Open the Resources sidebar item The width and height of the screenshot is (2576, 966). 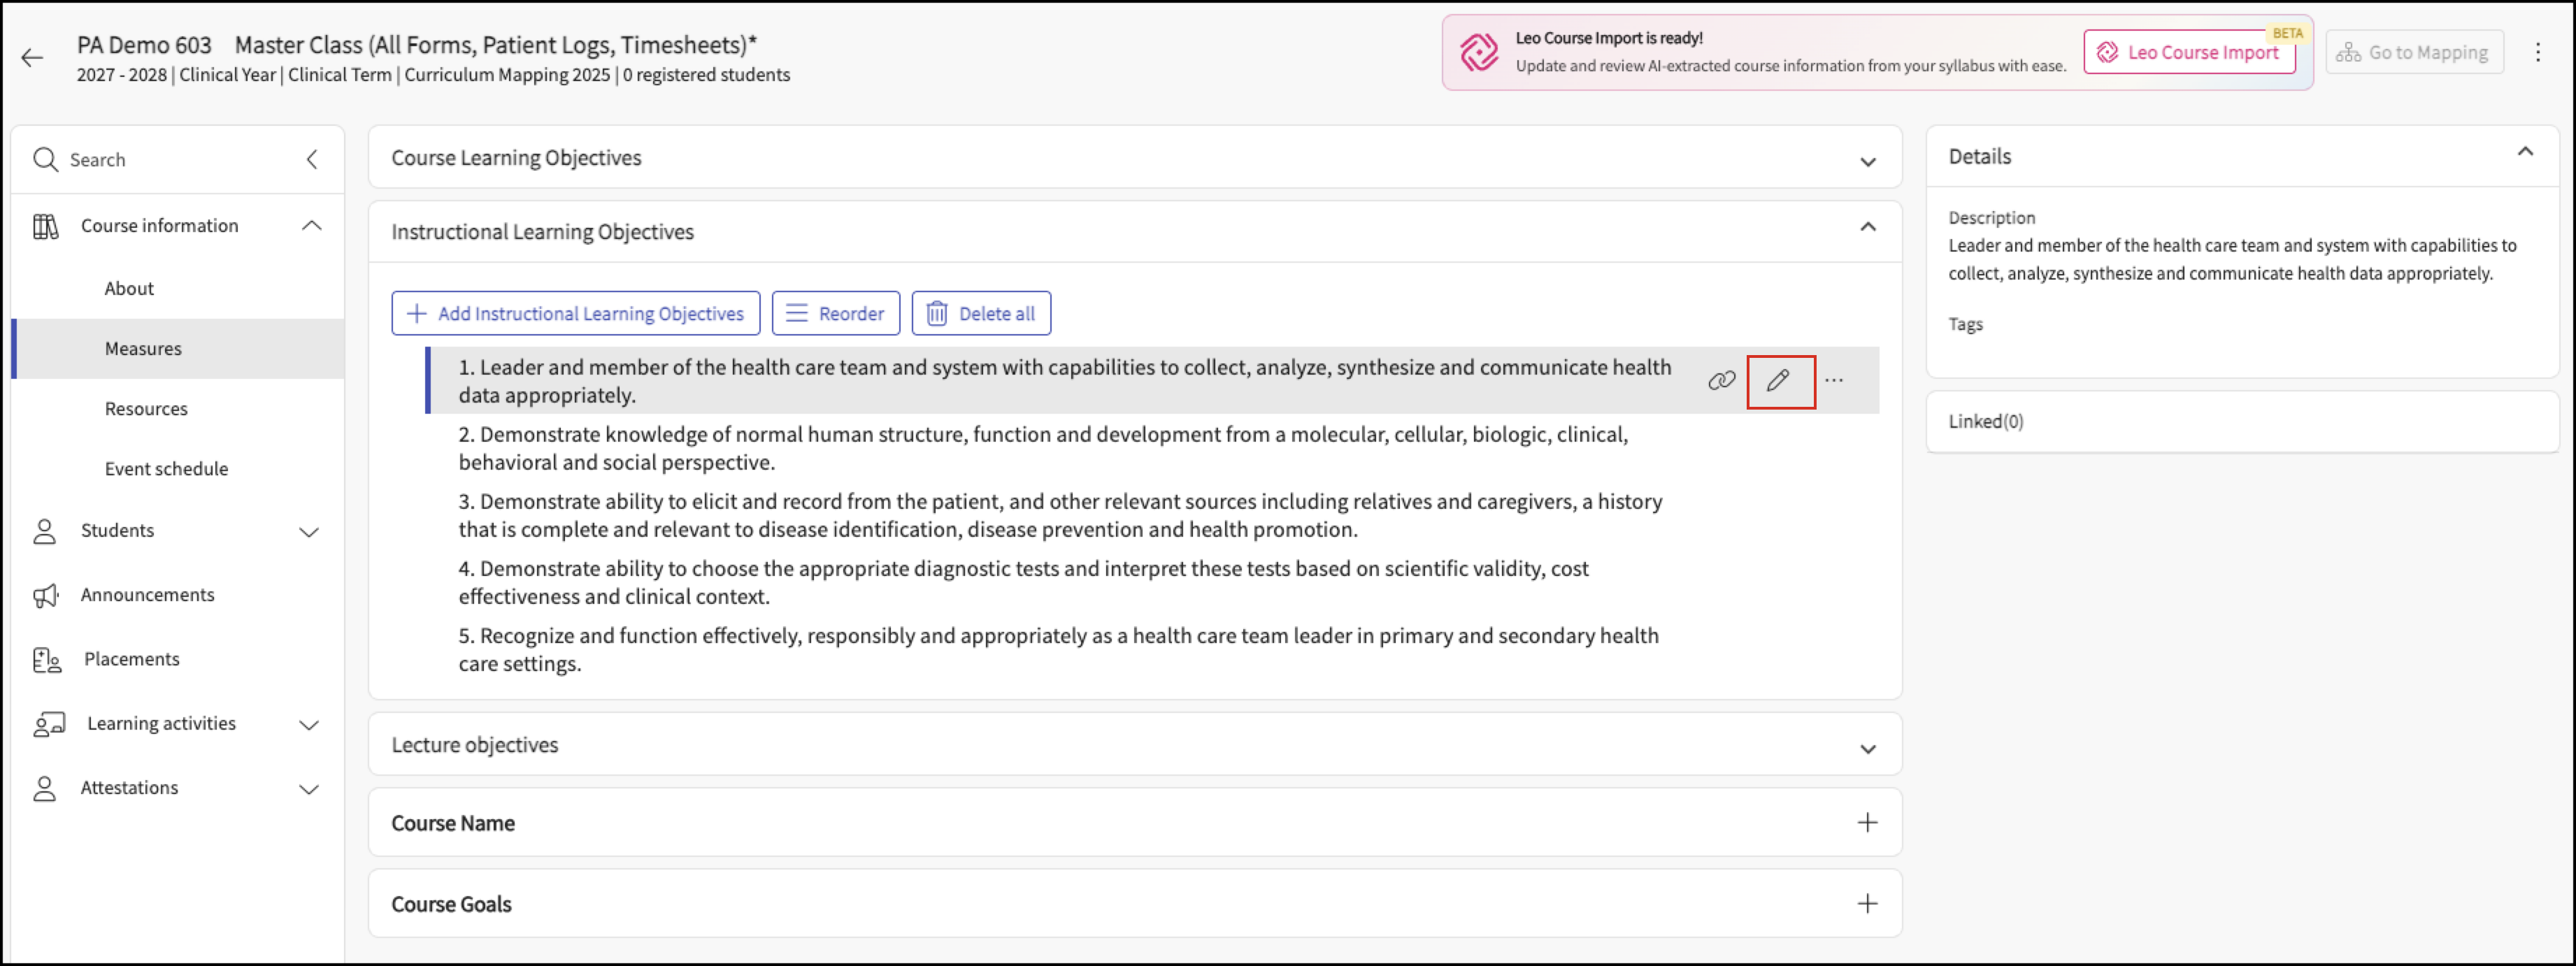[x=146, y=409]
